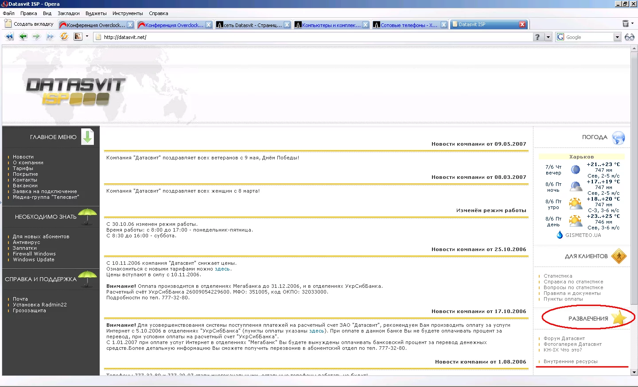Expand the closed tabs trash dropdown arrow
This screenshot has width=638, height=387.
tap(632, 23)
